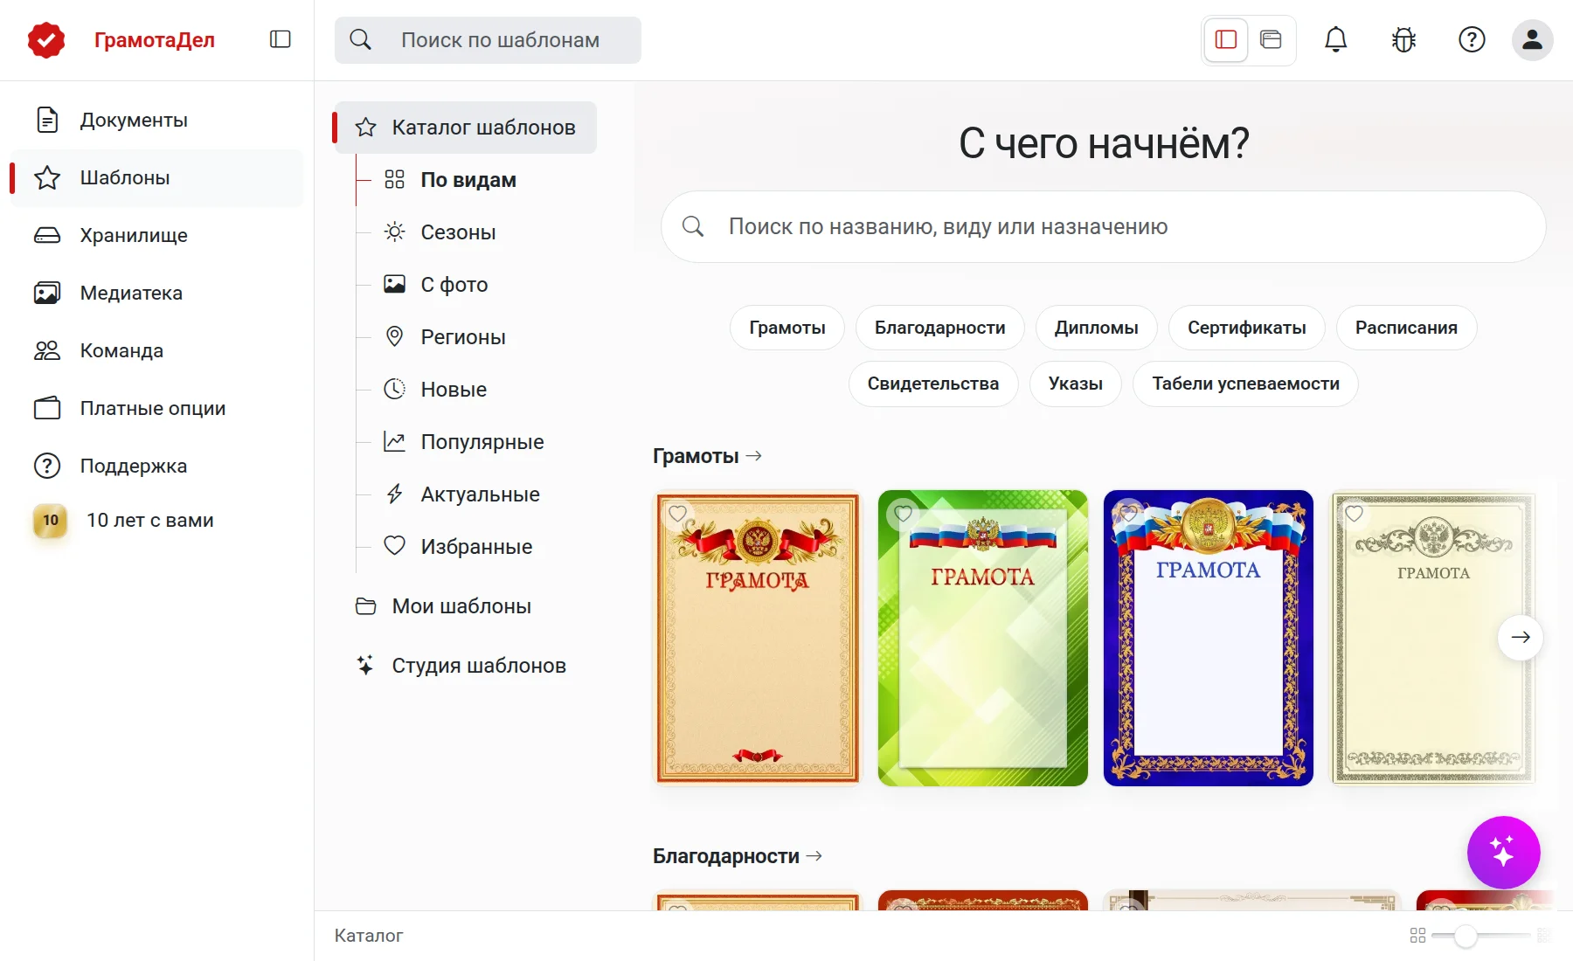Image resolution: width=1573 pixels, height=961 pixels.
Task: Click the 10 лет anniversary badge
Action: [x=51, y=520]
